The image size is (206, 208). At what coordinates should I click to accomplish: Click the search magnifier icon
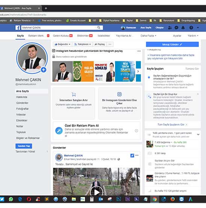(x=98, y=27)
